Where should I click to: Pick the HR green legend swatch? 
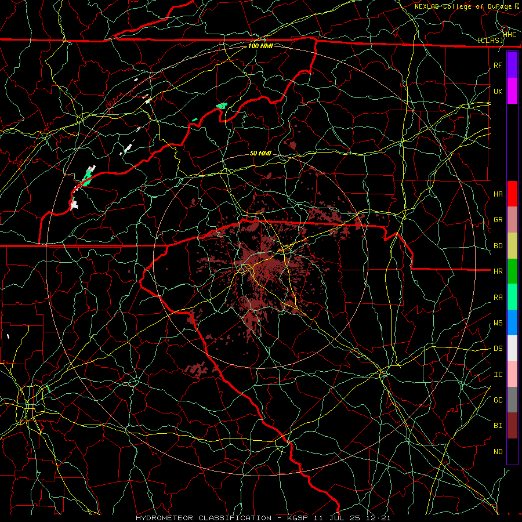click(x=512, y=271)
